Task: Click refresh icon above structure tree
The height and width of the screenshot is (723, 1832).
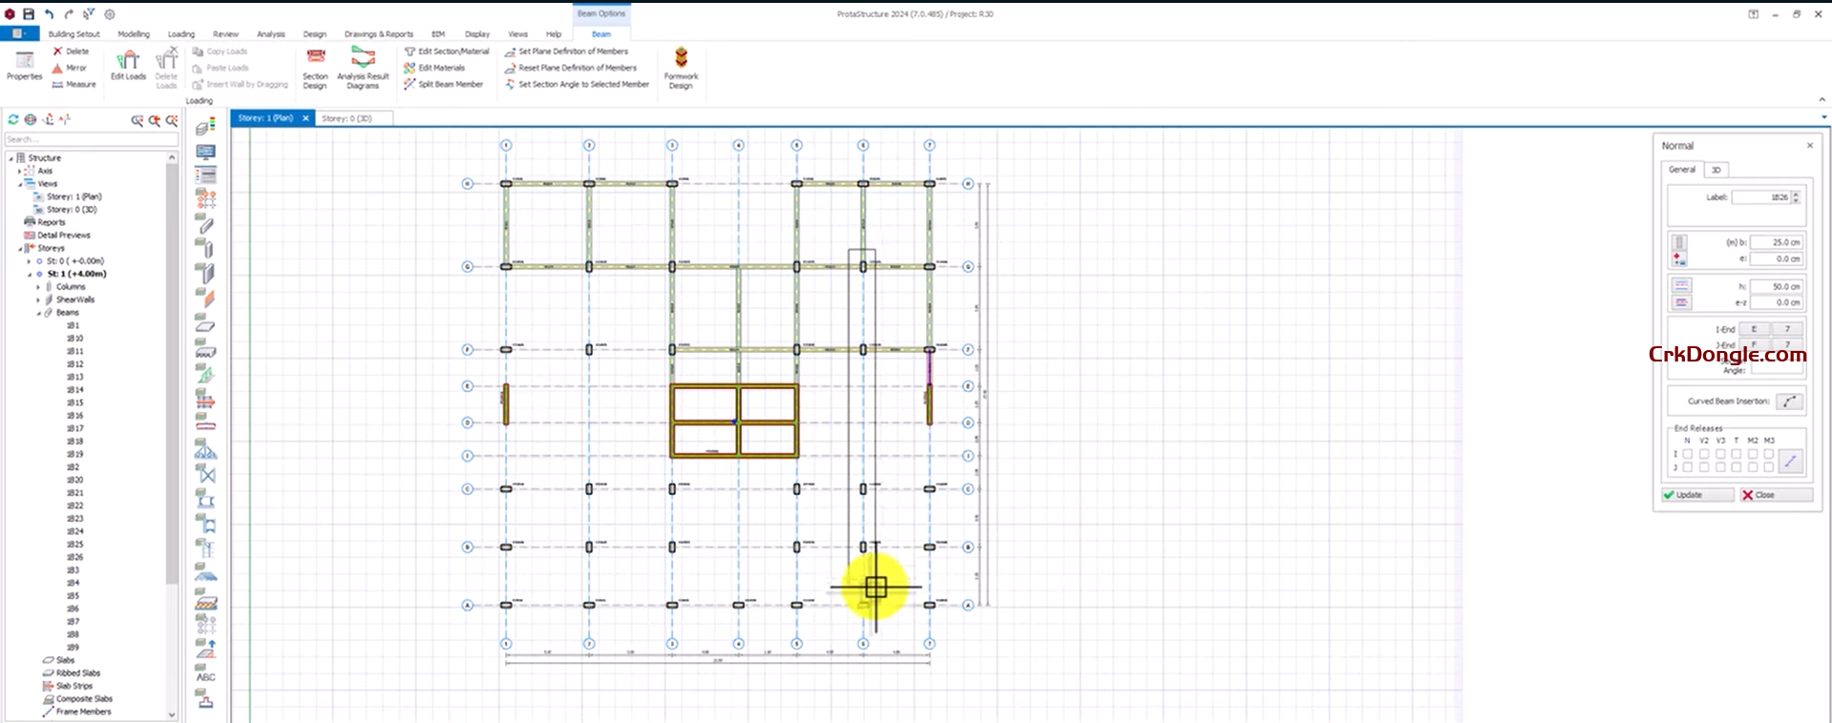Action: [13, 120]
